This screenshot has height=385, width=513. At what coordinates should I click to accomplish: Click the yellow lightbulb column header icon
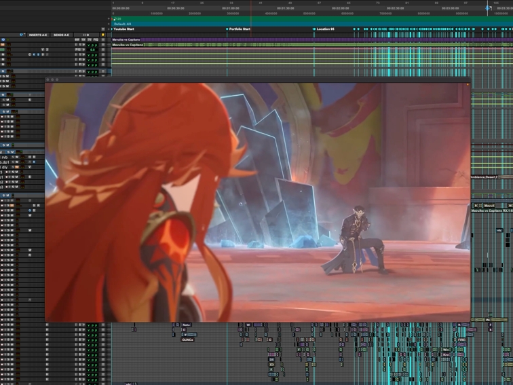tap(102, 35)
